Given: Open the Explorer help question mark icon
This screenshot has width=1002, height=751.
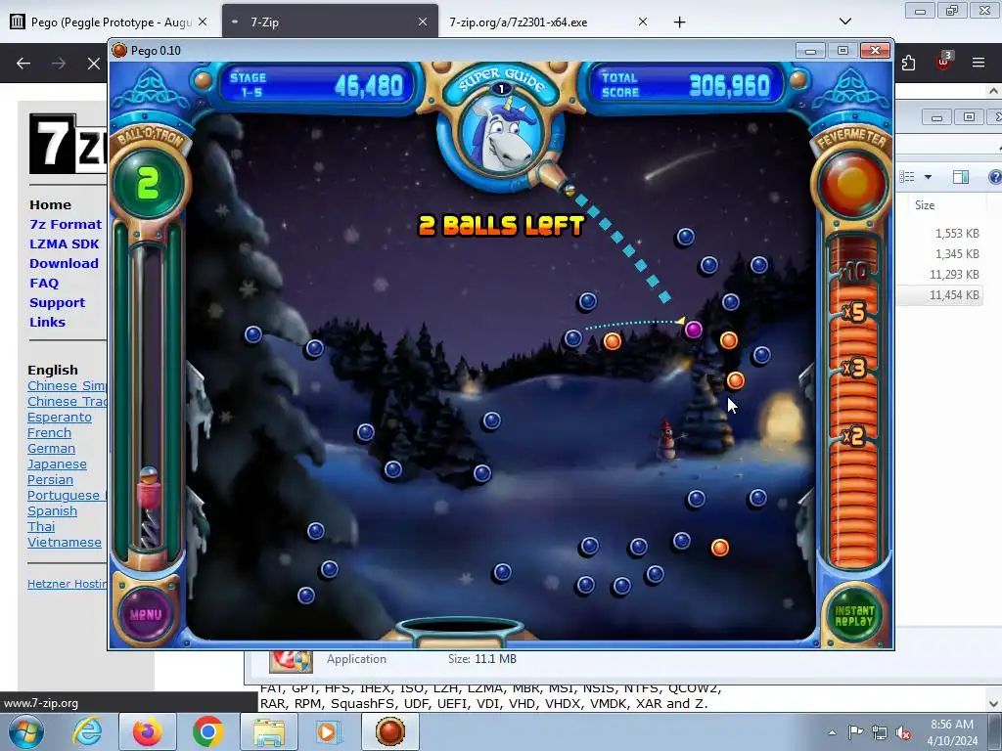Looking at the screenshot, I should pyautogui.click(x=995, y=177).
